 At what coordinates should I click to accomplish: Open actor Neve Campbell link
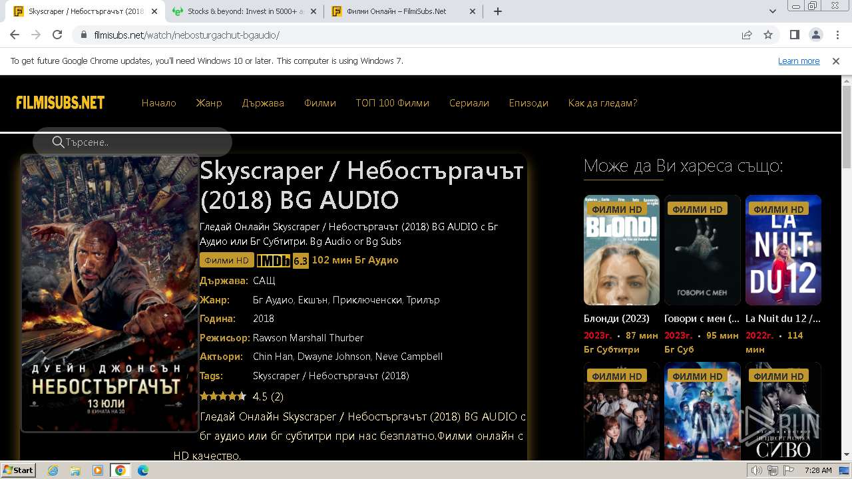(409, 357)
